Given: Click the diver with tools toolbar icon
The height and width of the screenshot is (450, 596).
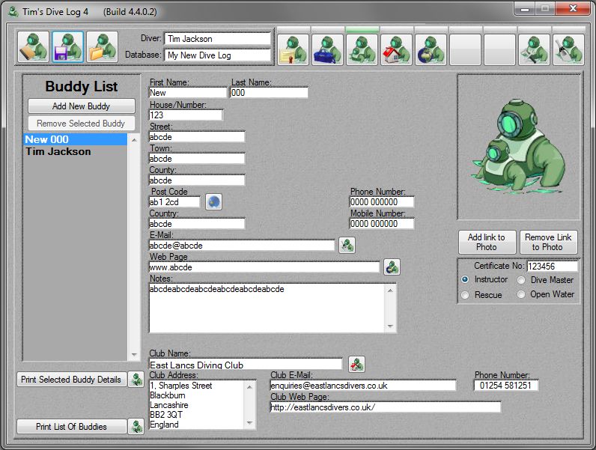Looking at the screenshot, I should pyautogui.click(x=535, y=49).
